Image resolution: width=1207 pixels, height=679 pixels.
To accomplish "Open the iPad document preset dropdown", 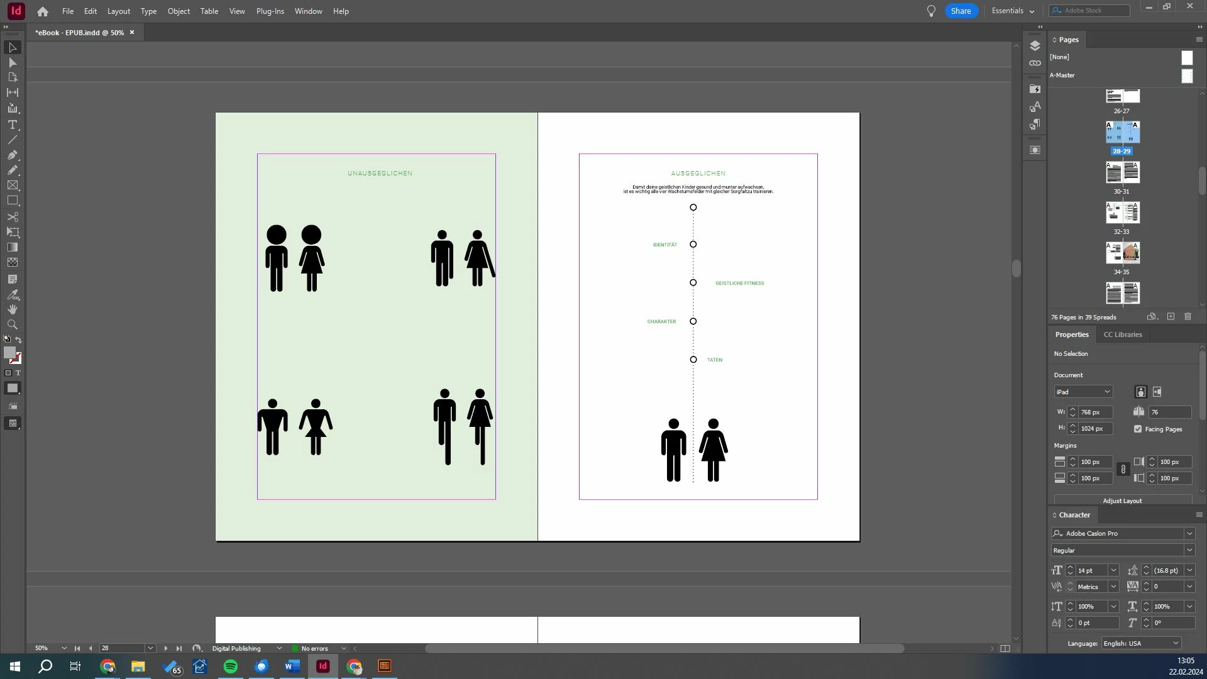I will tap(1083, 392).
